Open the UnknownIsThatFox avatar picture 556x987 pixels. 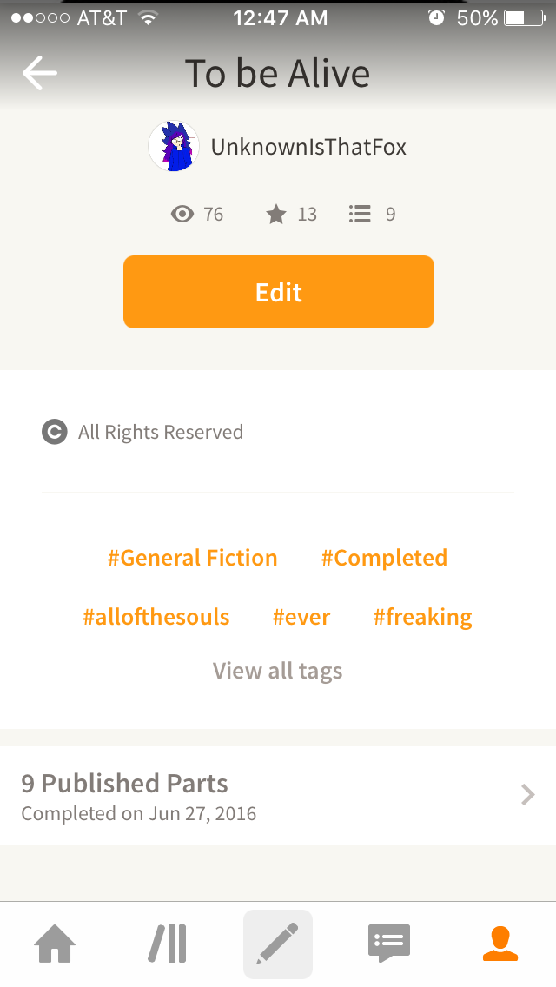click(x=174, y=147)
